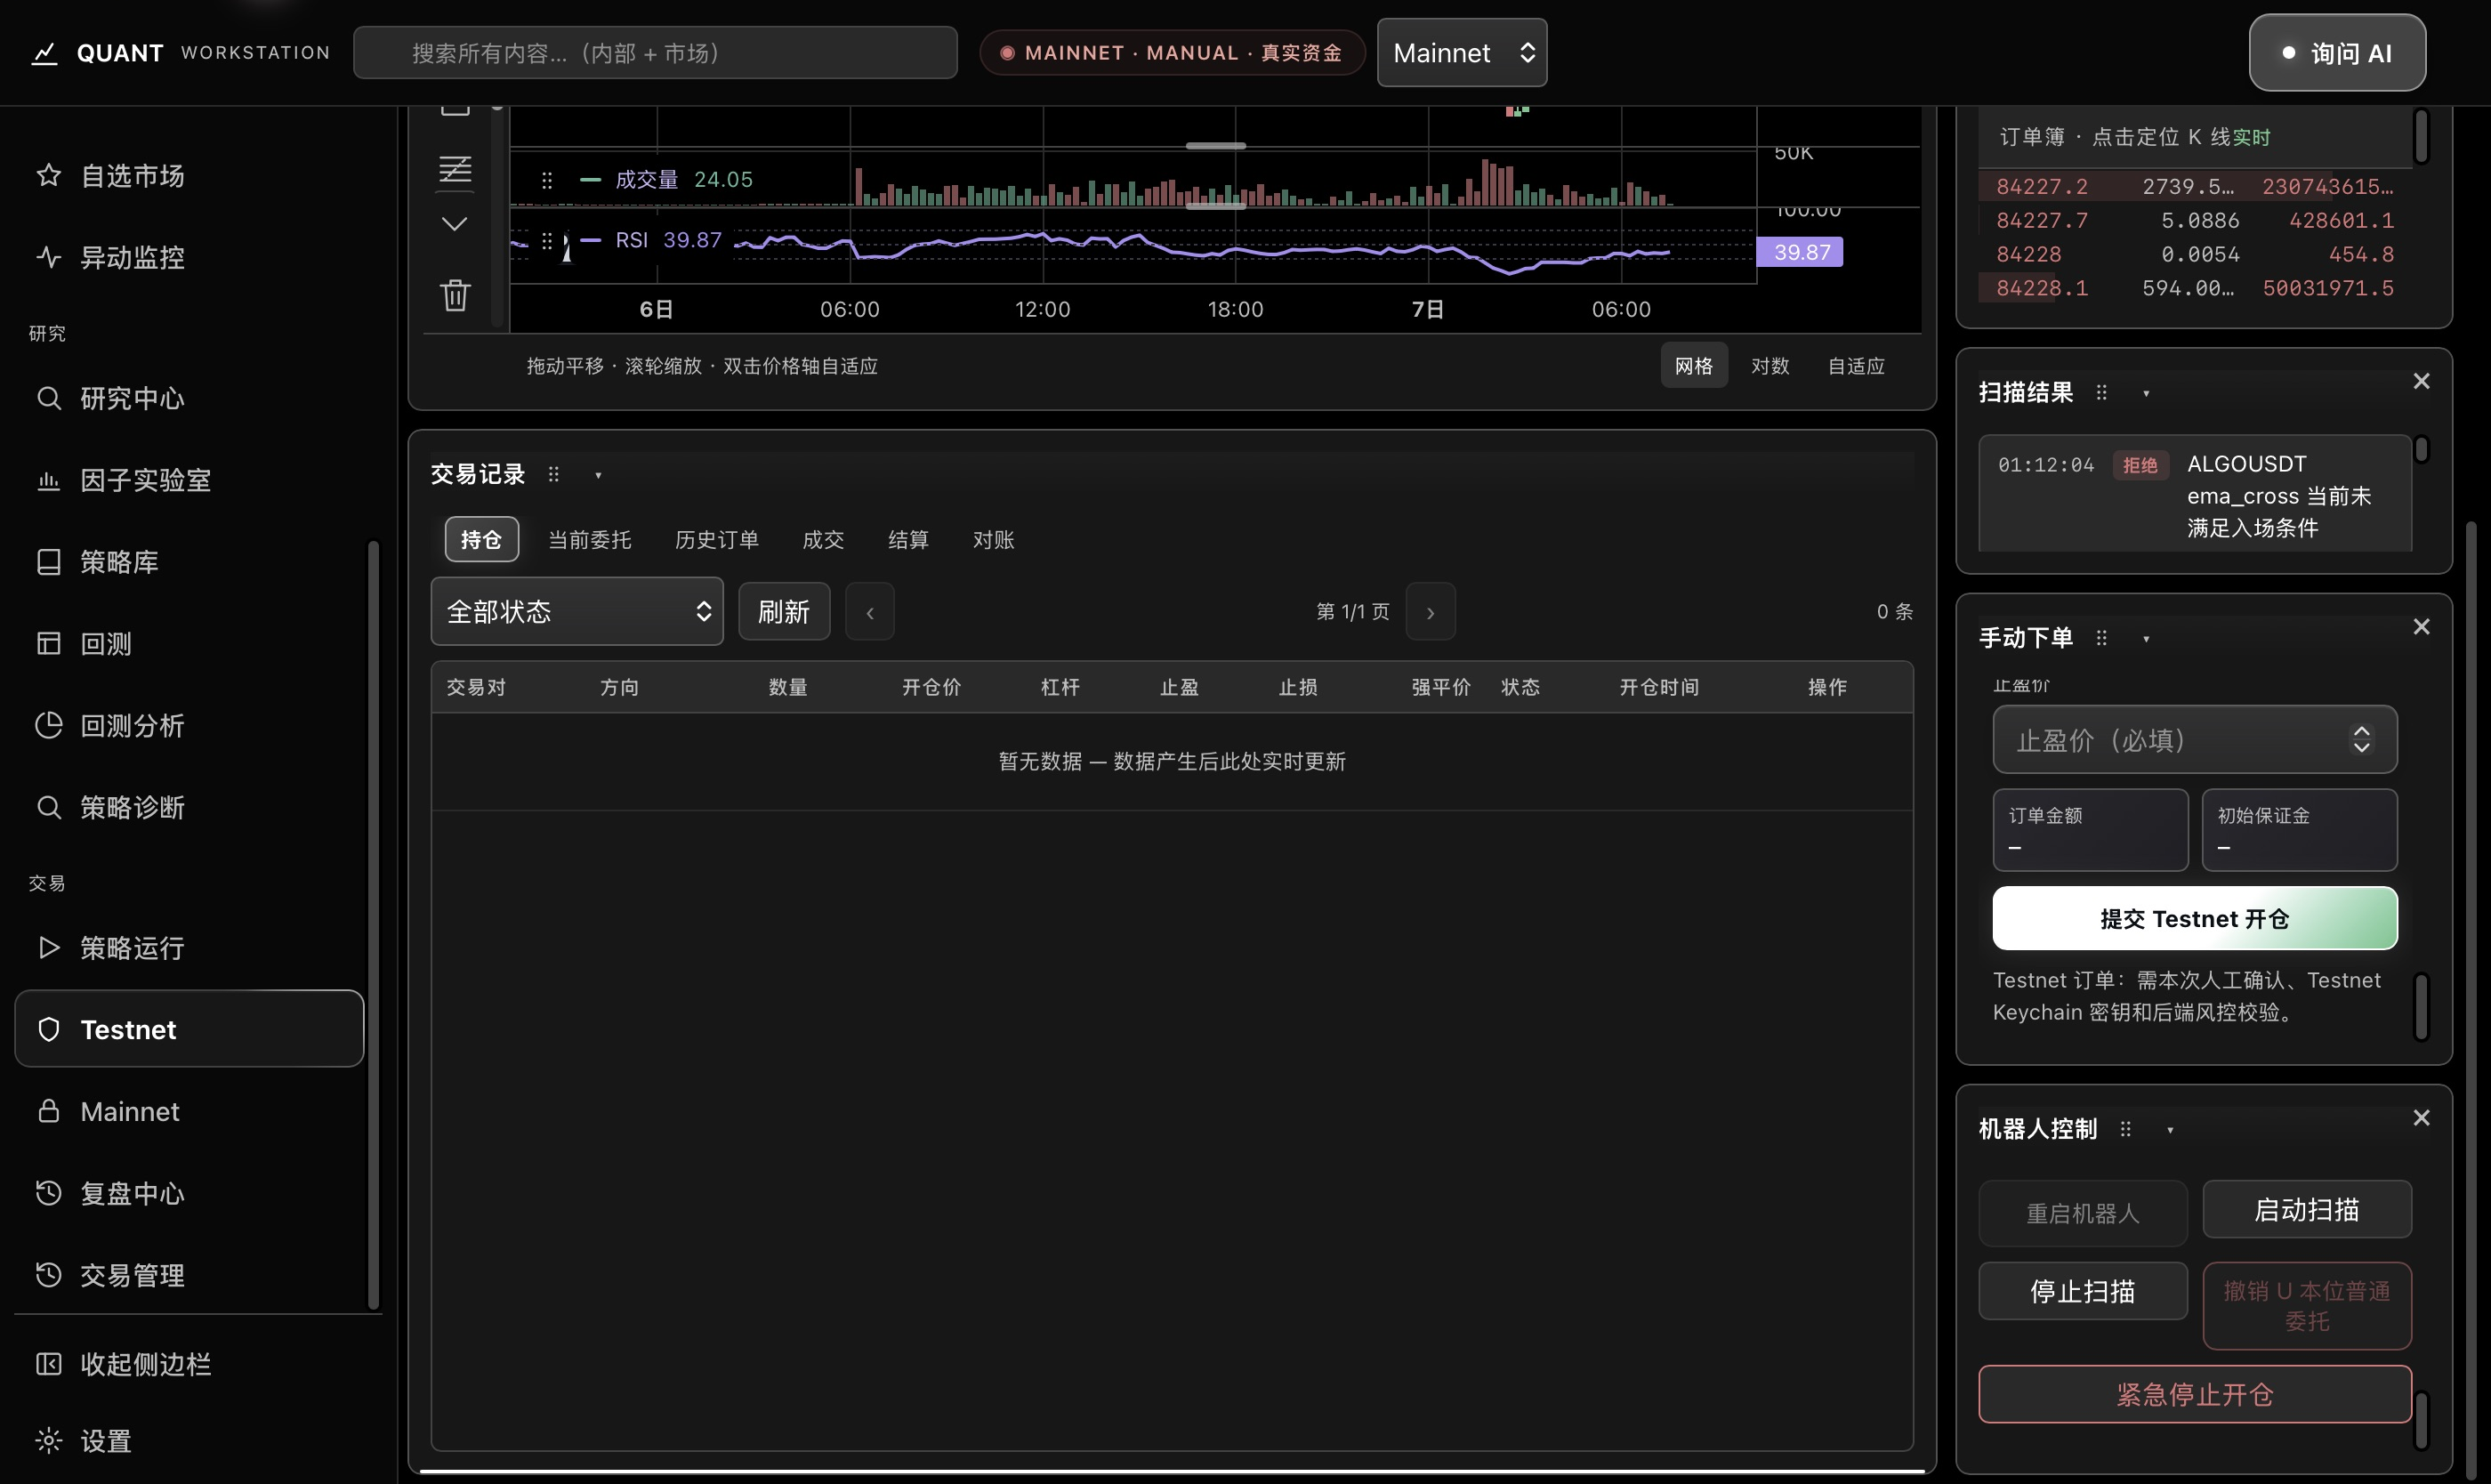The width and height of the screenshot is (2491, 1484).
Task: Click the 策略运行 play icon
Action: [48, 947]
